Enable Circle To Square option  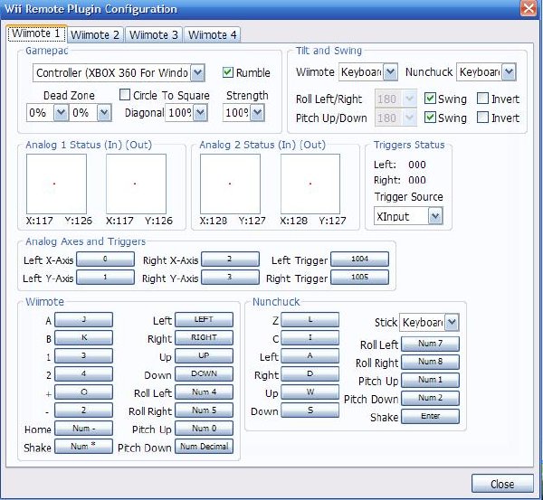pyautogui.click(x=125, y=95)
